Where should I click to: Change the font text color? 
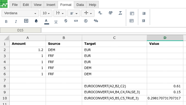(x=46, y=21)
